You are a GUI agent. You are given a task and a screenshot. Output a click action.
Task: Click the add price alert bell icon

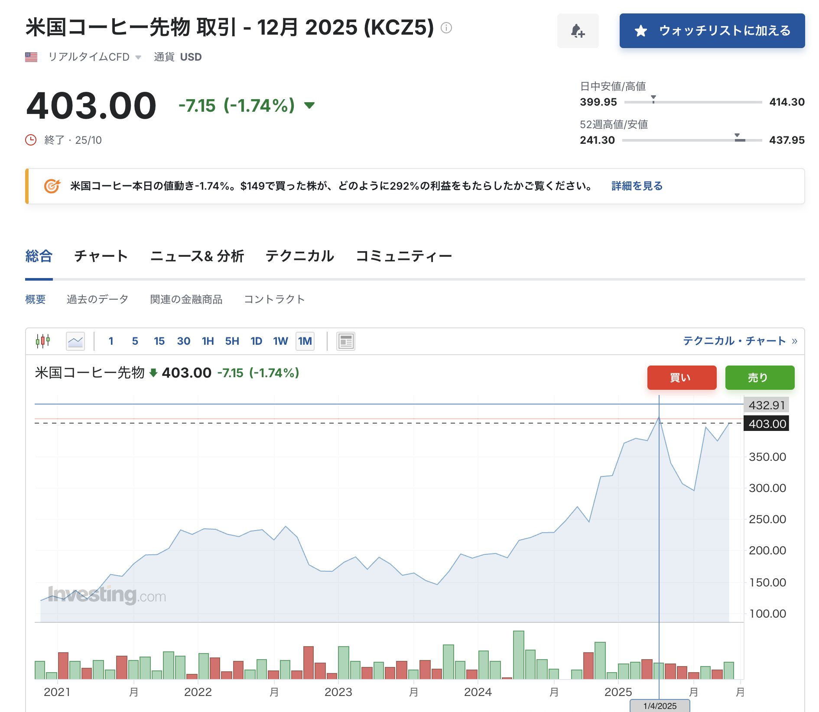(x=578, y=31)
